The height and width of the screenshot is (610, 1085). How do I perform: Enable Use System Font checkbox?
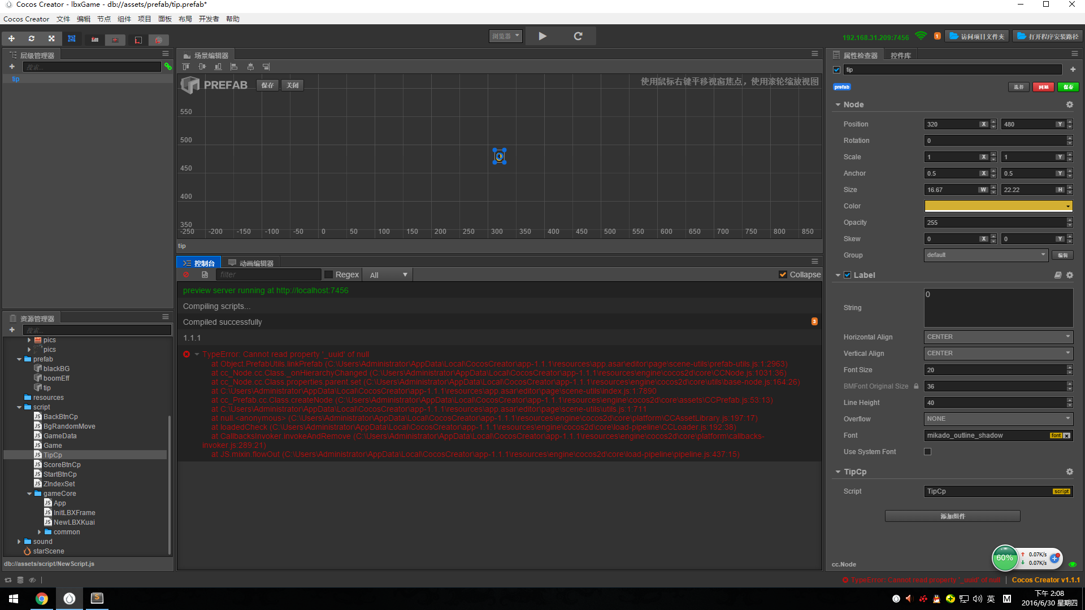pos(927,451)
